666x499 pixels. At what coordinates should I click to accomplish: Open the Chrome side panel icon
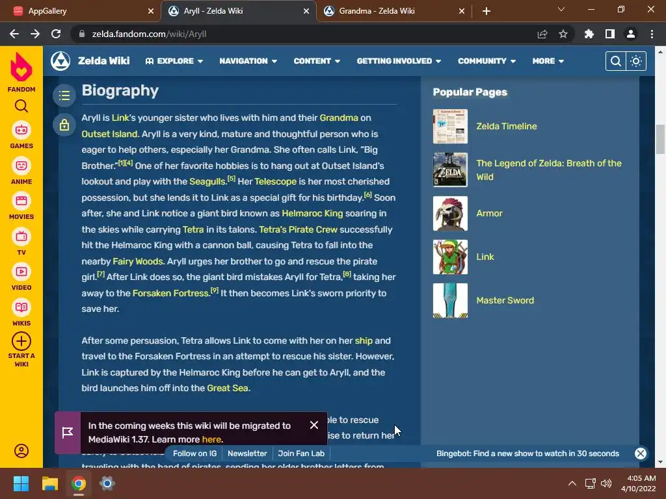pos(610,34)
